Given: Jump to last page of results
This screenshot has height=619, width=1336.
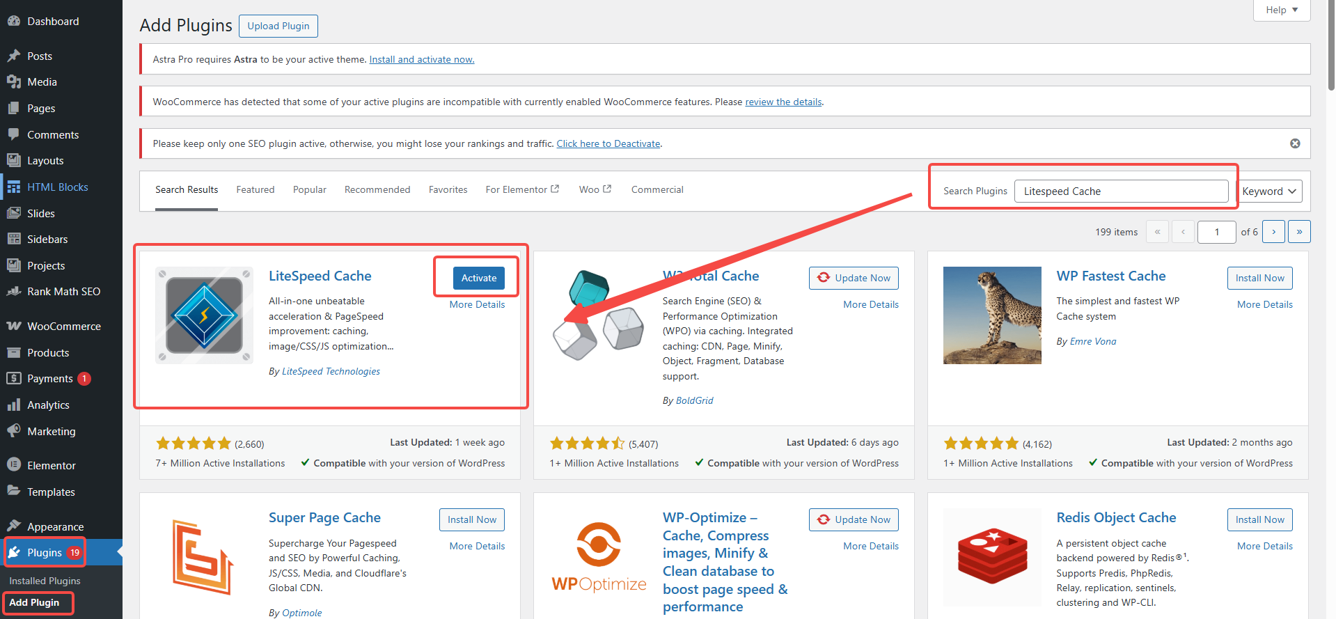Looking at the screenshot, I should click(x=1299, y=232).
